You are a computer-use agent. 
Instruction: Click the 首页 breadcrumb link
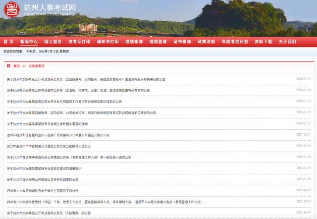pyautogui.click(x=16, y=66)
